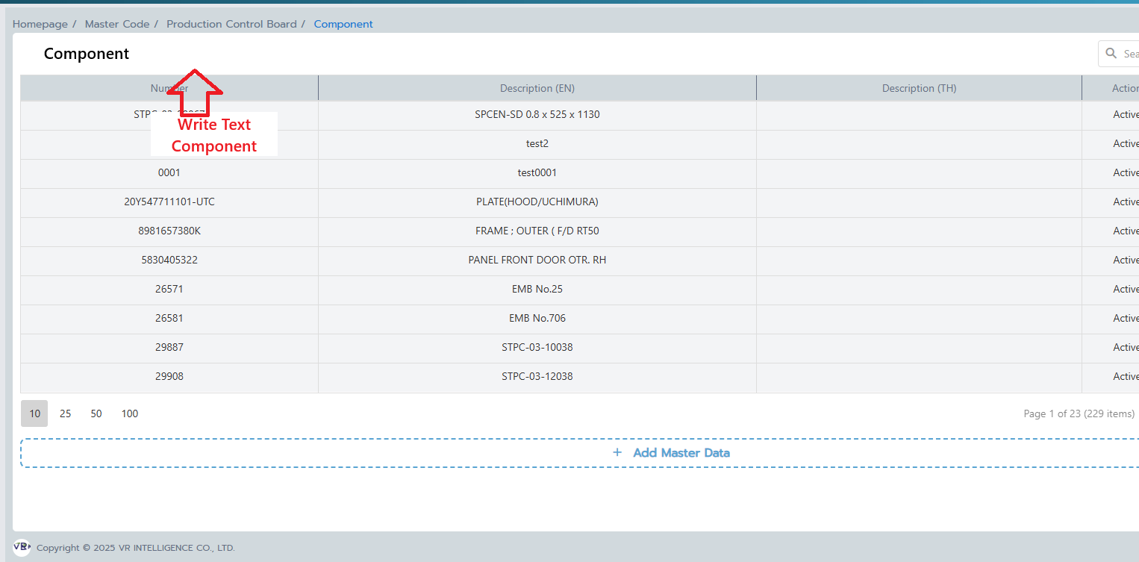Click the VR company logo icon

click(22, 547)
